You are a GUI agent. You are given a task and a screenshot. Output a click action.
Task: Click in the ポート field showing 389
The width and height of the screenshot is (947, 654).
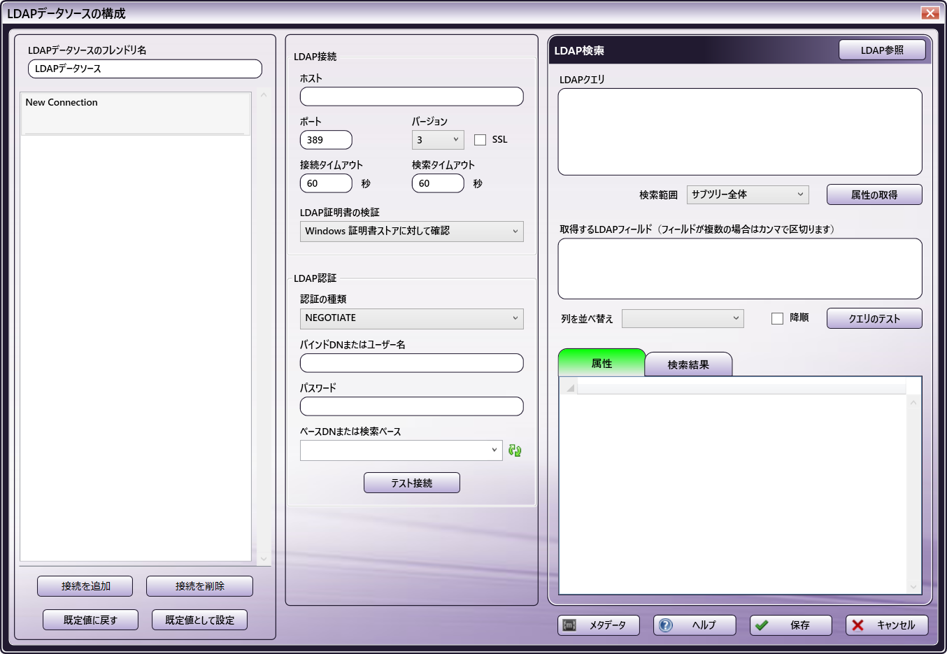[326, 140]
